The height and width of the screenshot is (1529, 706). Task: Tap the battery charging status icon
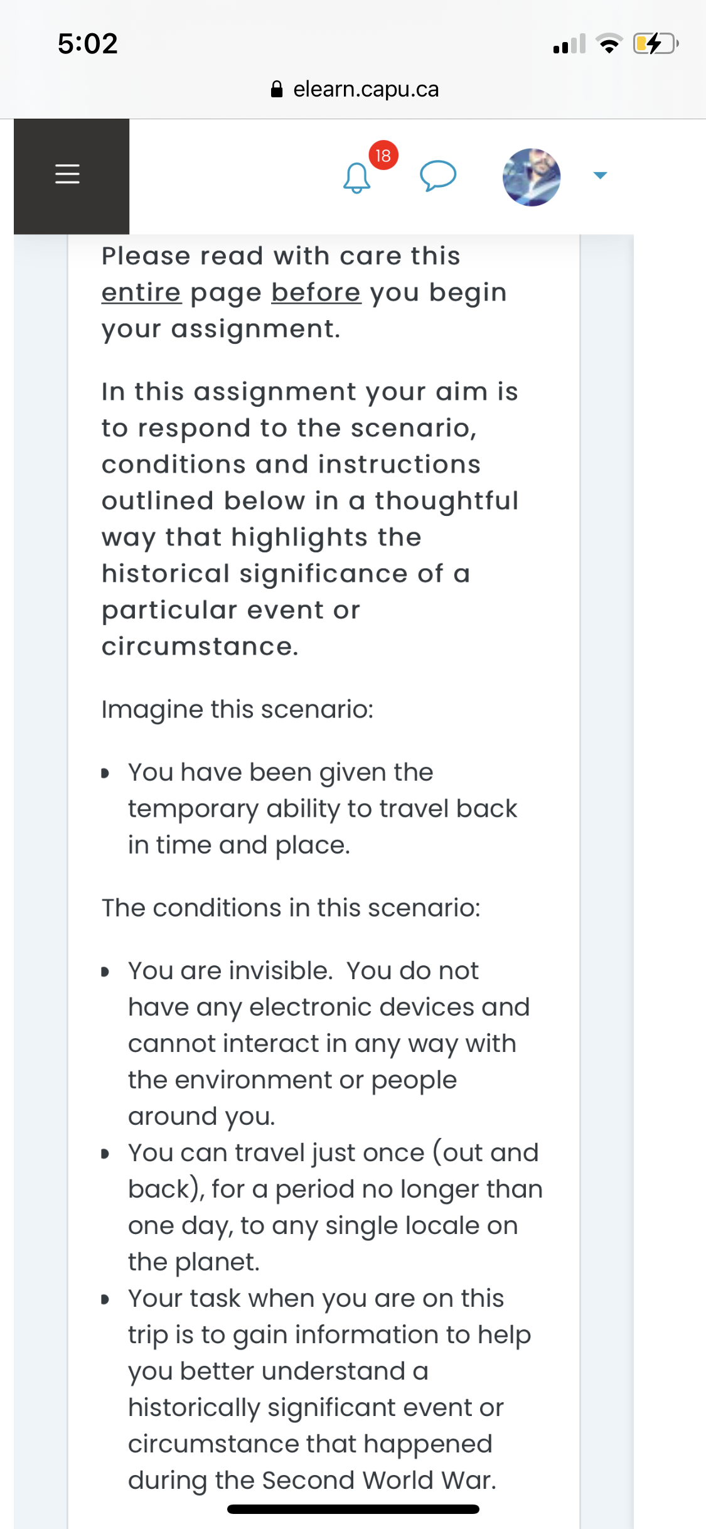tap(656, 44)
